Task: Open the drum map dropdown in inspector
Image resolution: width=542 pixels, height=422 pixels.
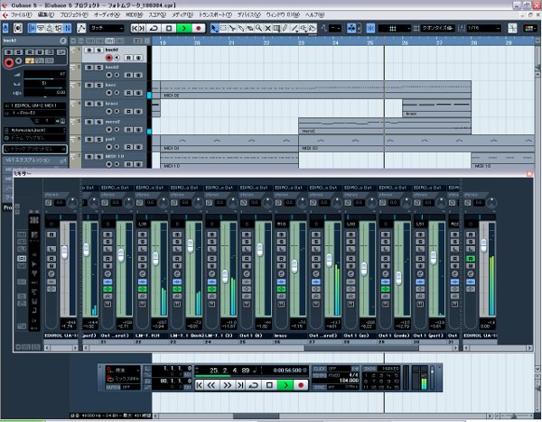Action: pyautogui.click(x=34, y=138)
